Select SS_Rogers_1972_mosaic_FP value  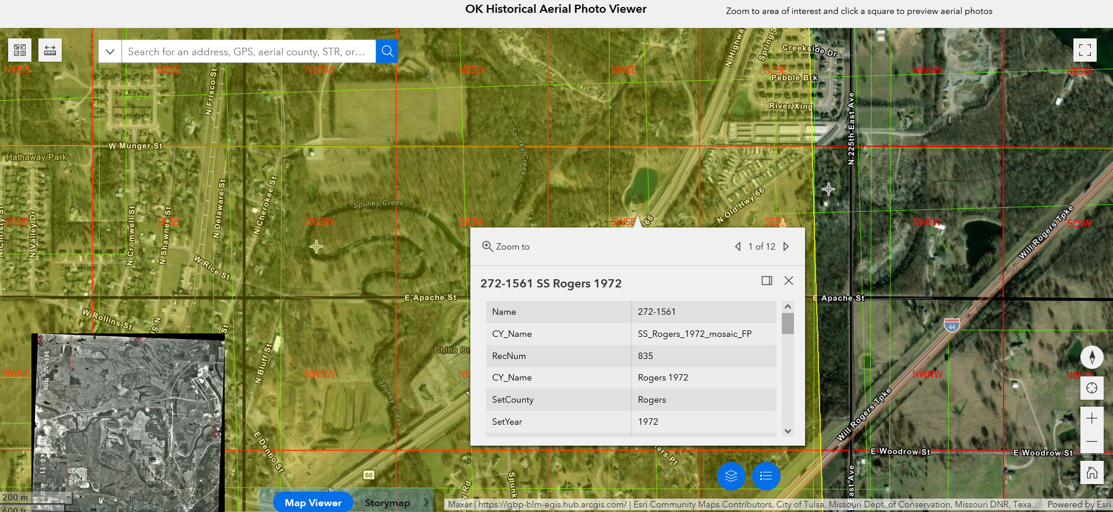[694, 334]
